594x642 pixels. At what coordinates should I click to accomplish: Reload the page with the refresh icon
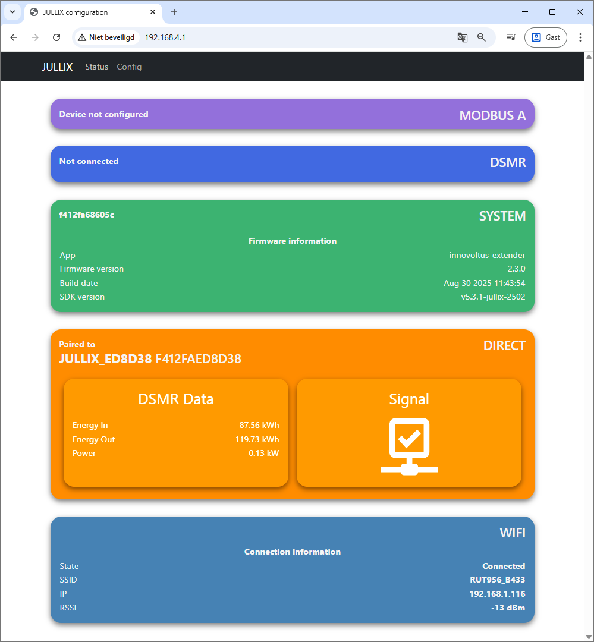[x=56, y=37]
